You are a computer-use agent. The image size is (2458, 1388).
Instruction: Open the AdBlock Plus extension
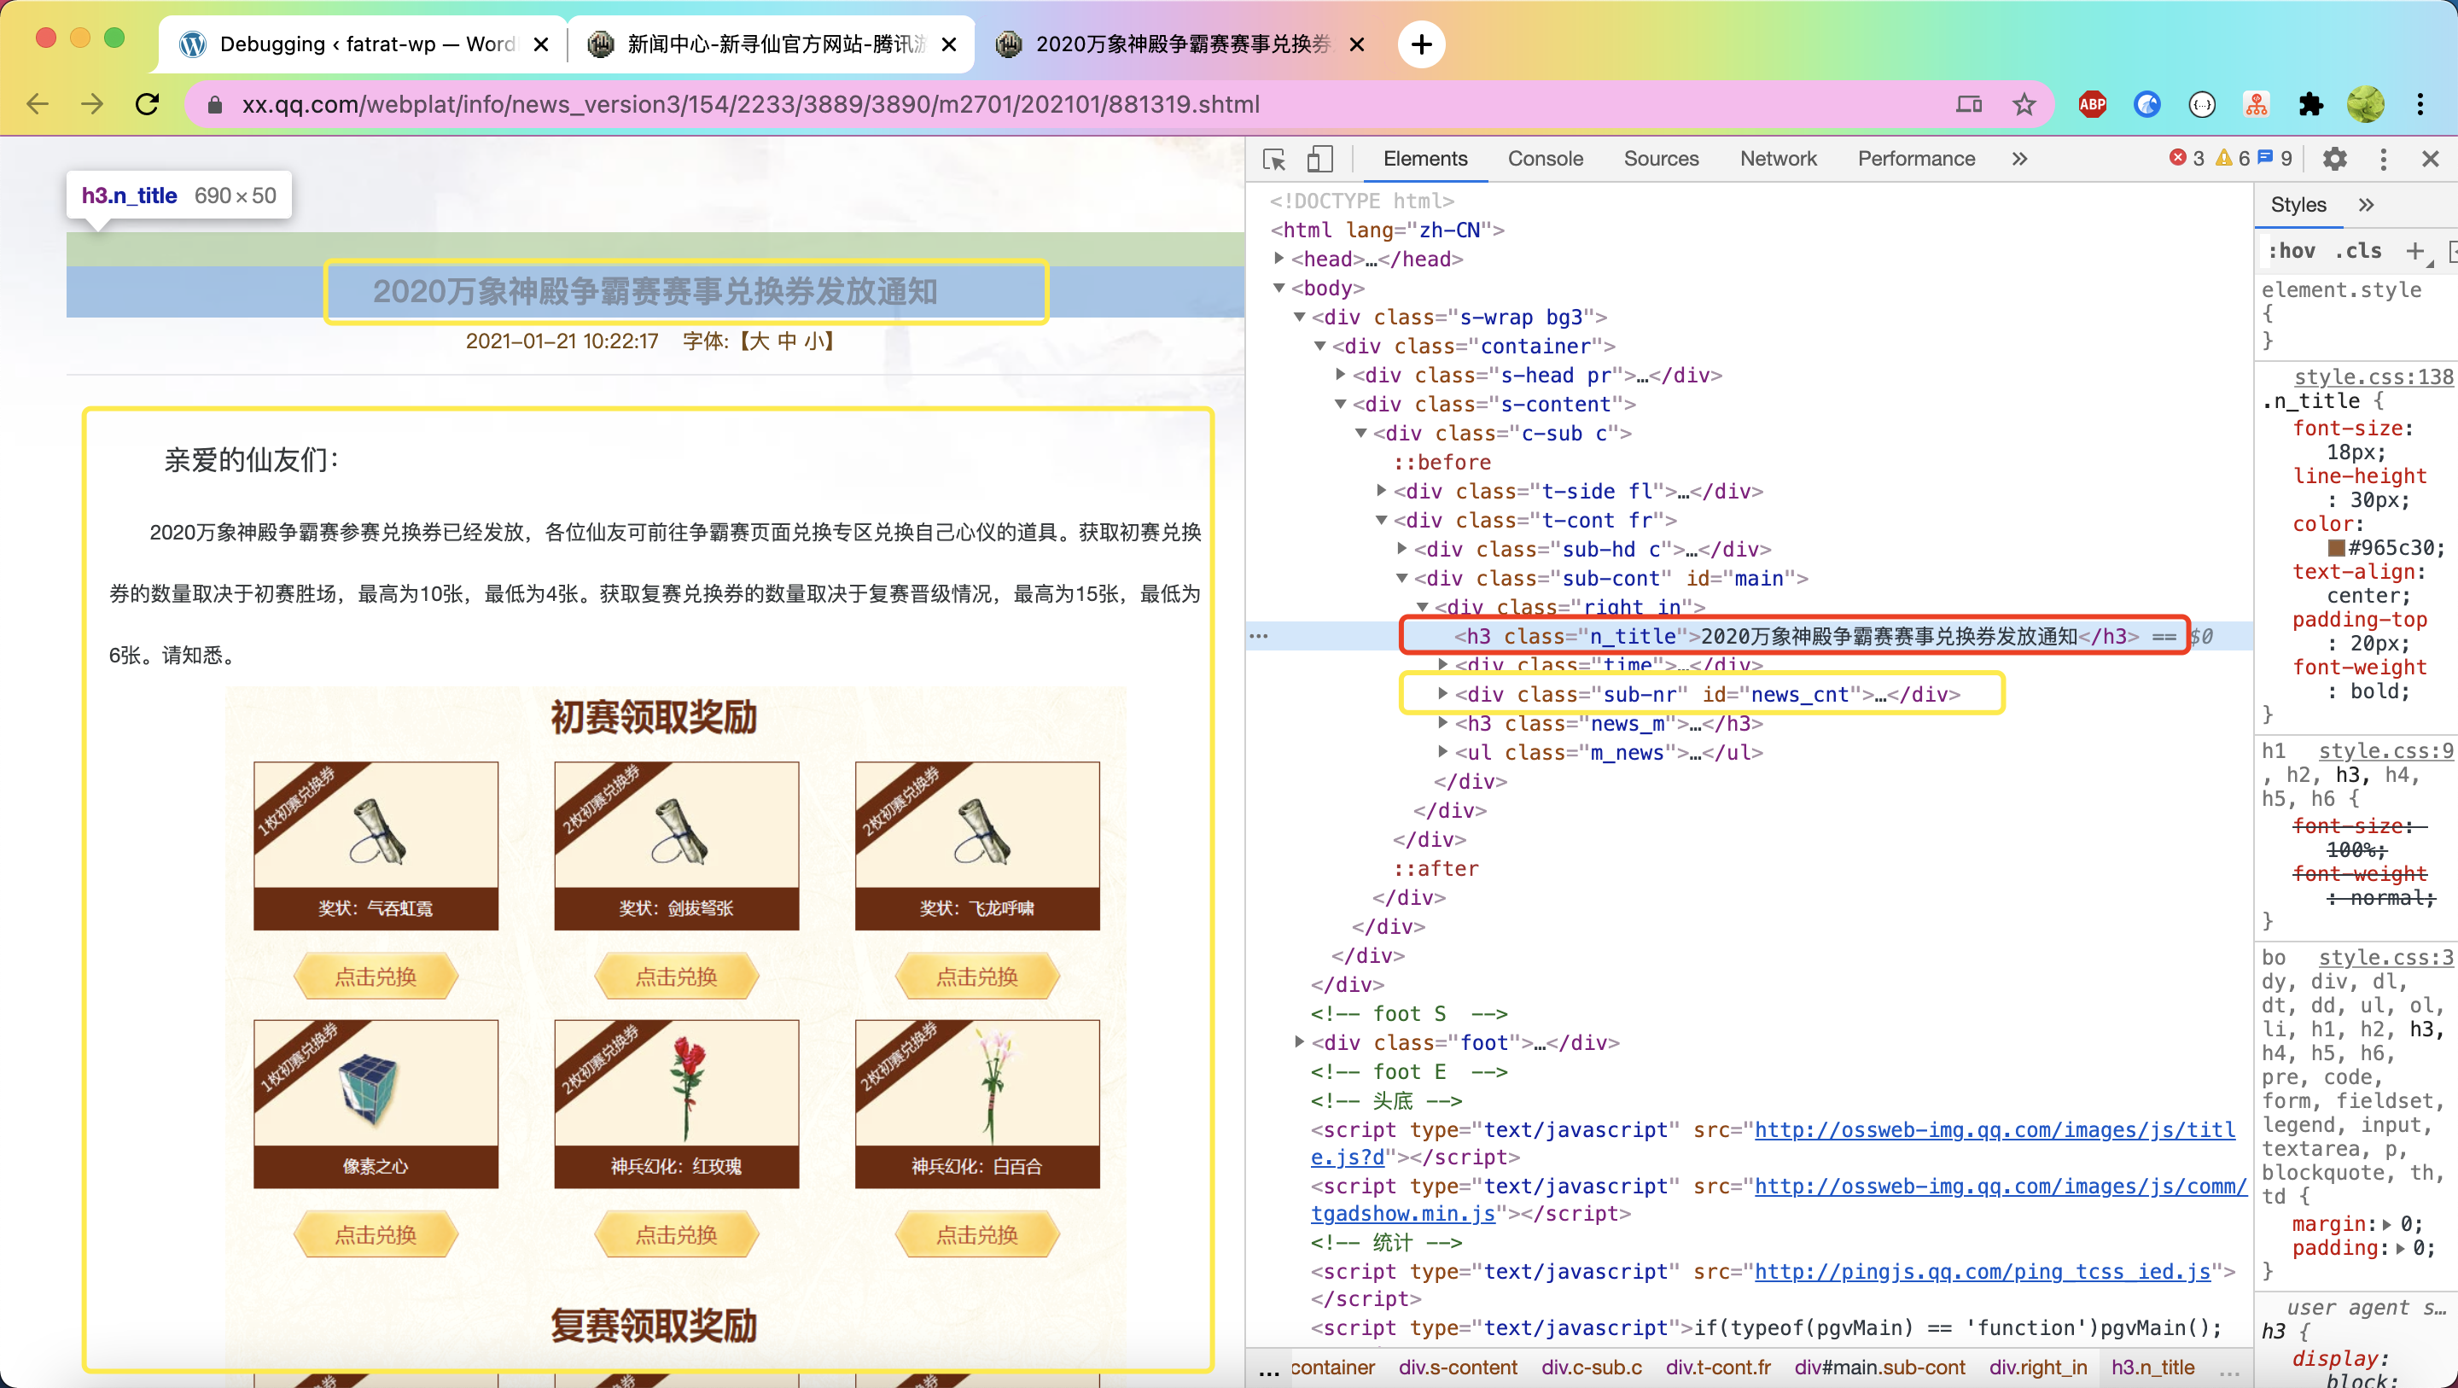coord(2092,104)
